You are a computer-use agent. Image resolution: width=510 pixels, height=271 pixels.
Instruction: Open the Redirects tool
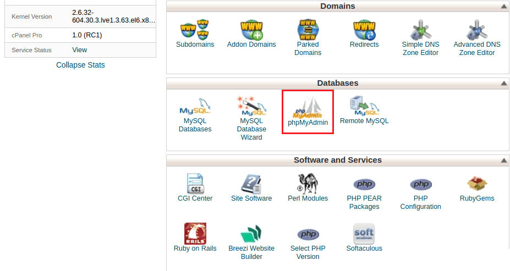point(364,30)
